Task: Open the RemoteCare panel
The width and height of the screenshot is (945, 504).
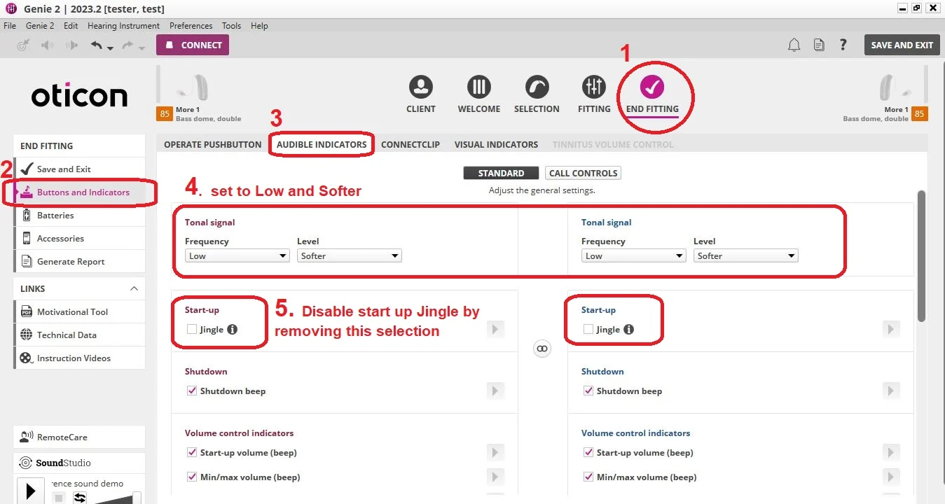Action: coord(79,437)
